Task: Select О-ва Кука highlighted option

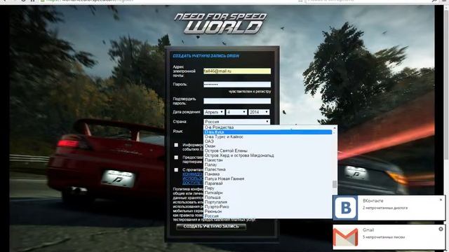Action: pos(268,132)
